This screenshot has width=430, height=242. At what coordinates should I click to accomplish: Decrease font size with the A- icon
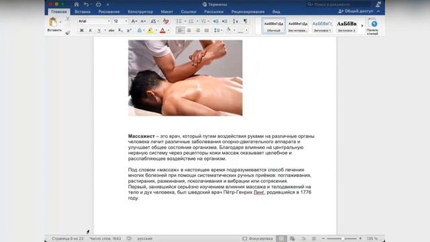point(143,21)
